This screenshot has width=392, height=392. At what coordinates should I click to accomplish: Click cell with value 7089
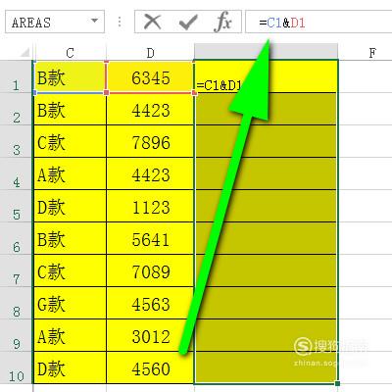tap(150, 270)
